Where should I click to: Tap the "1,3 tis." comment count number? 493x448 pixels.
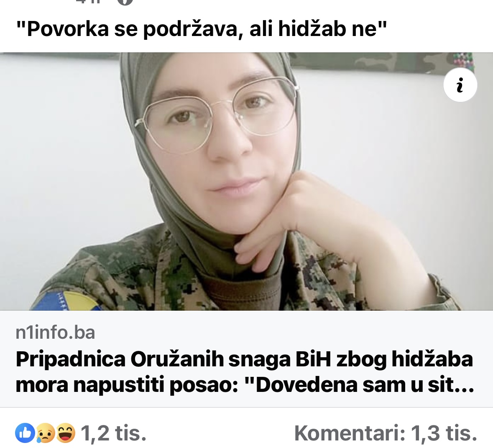coord(444,433)
